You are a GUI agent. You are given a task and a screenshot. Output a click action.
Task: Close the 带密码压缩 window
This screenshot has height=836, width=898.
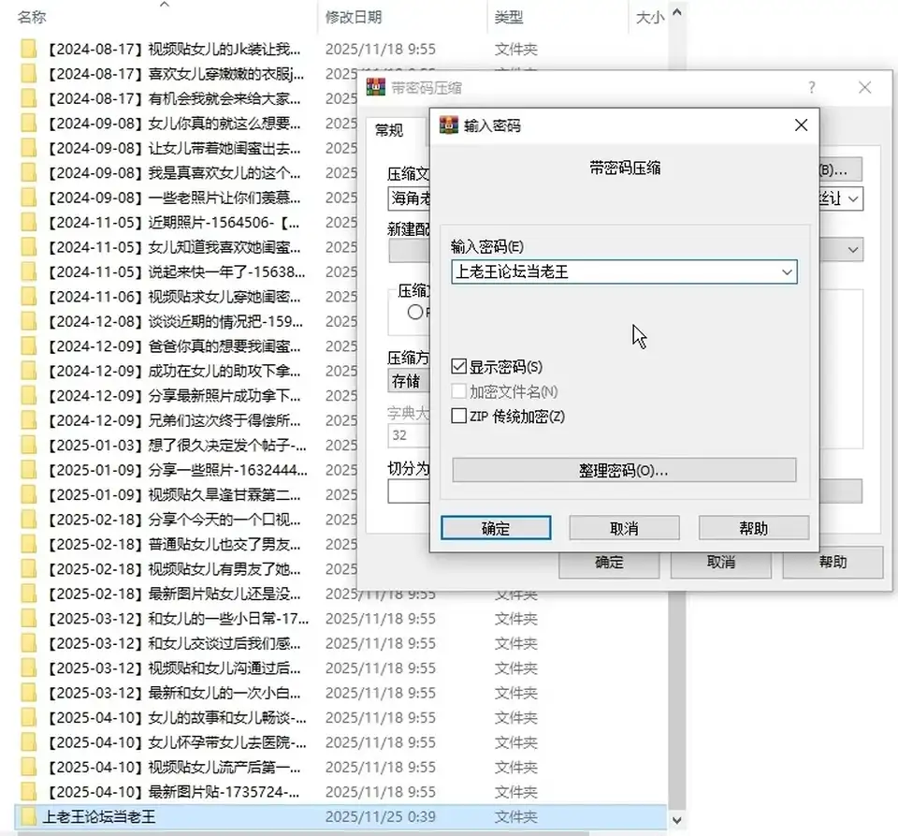864,88
